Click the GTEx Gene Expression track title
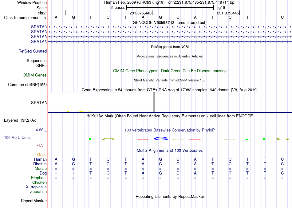292x208 pixels. [170, 90]
